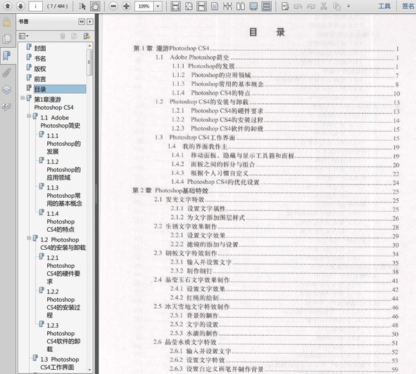Click the first save-disk toolbar icon
The image size is (416, 374).
[175, 6]
